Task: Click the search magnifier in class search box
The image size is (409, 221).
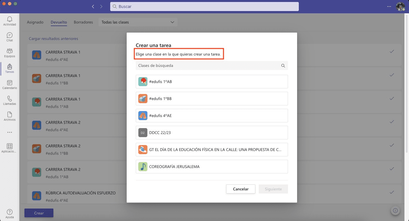Action: (283, 66)
